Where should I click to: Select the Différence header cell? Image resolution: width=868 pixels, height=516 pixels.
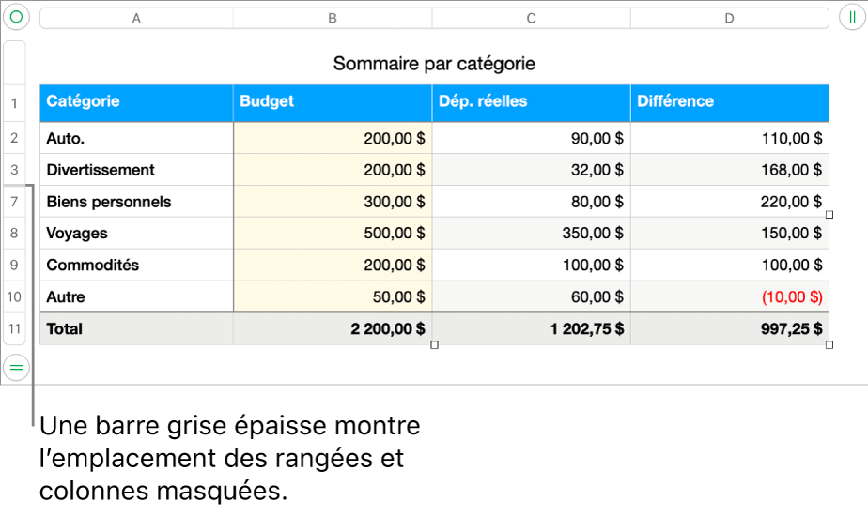pyautogui.click(x=729, y=101)
